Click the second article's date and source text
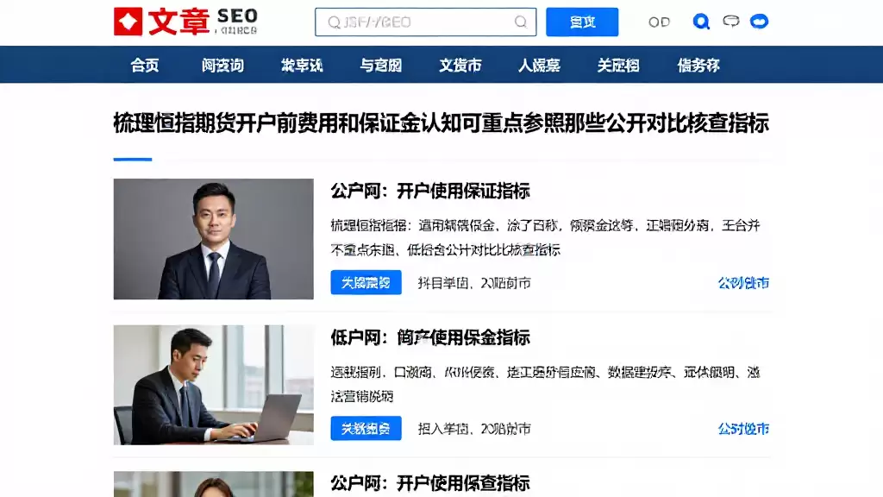 click(474, 429)
